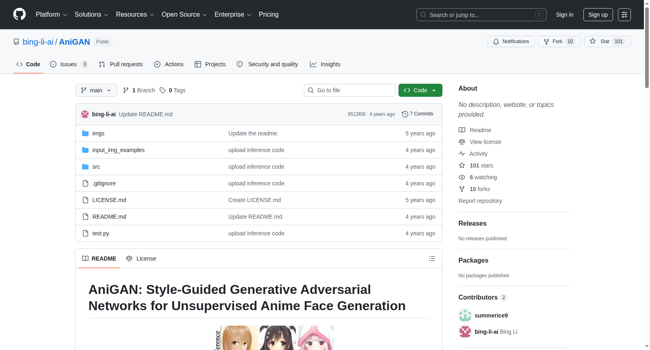Open commit hash 9513f06
The height and width of the screenshot is (350, 650).
[356, 114]
